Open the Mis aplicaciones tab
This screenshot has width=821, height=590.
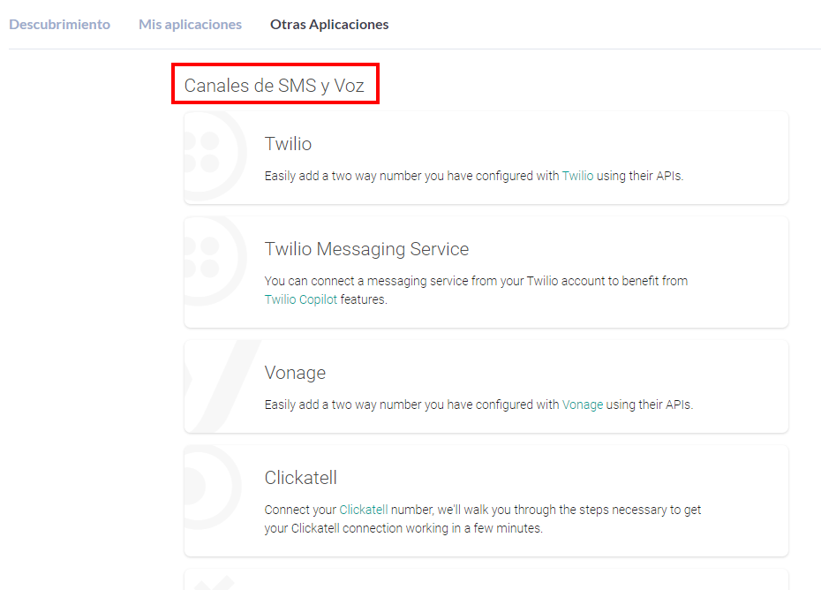[x=190, y=24]
